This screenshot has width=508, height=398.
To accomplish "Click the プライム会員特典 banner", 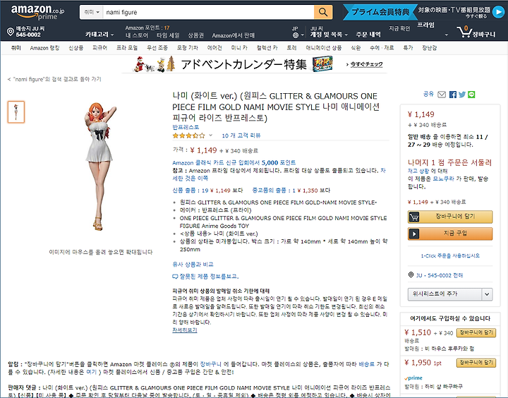I will [380, 12].
